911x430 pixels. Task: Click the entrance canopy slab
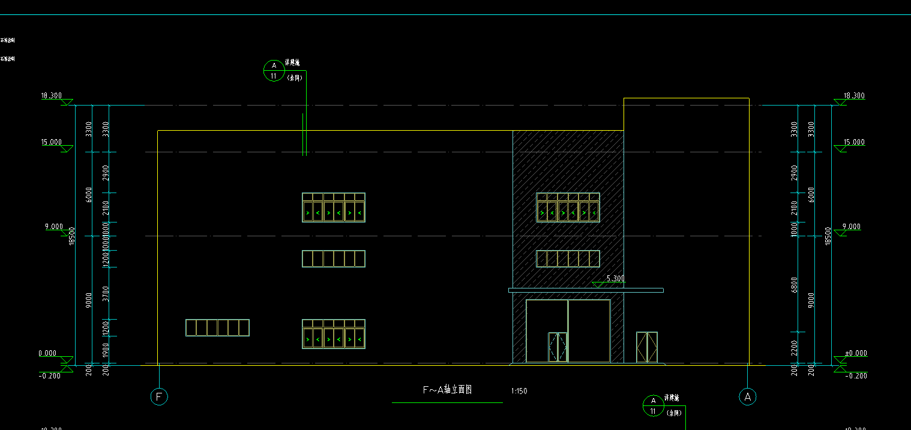[x=586, y=290]
